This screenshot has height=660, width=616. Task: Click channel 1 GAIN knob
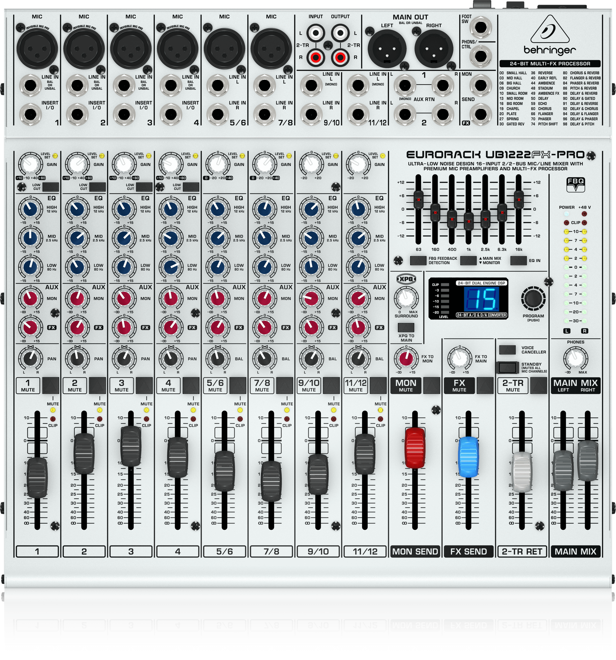click(x=30, y=164)
